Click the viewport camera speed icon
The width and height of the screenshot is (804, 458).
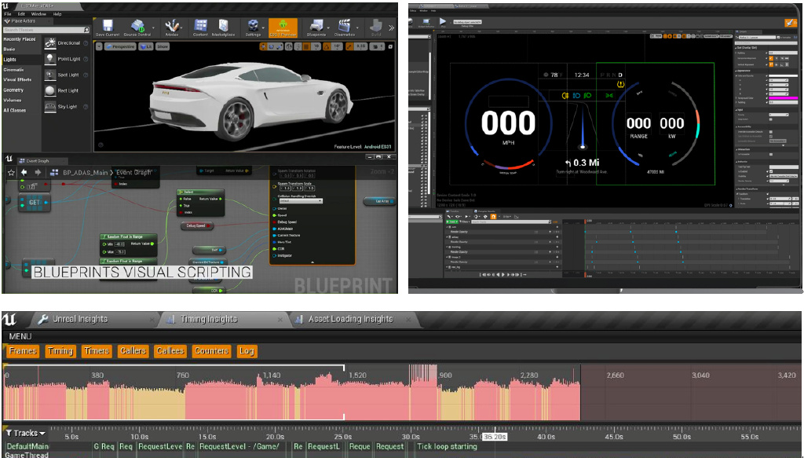point(376,46)
